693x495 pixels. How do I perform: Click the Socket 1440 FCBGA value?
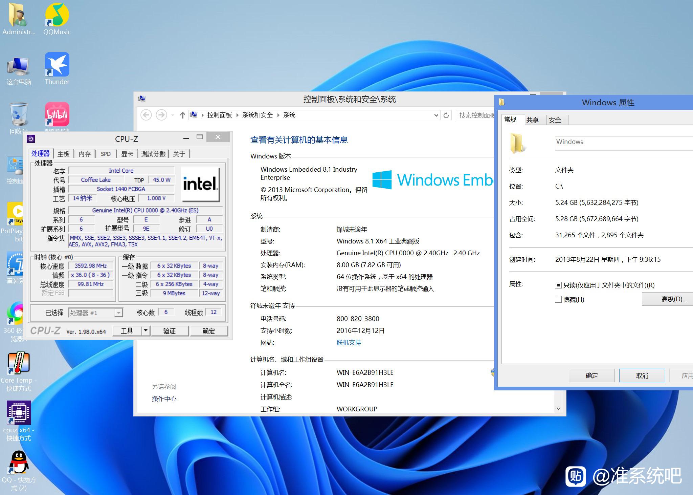click(x=121, y=189)
